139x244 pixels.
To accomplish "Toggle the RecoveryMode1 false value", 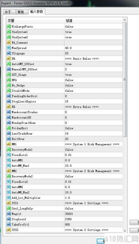I will click(93, 150).
